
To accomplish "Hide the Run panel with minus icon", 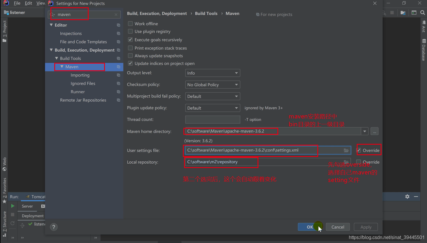I will (x=416, y=197).
